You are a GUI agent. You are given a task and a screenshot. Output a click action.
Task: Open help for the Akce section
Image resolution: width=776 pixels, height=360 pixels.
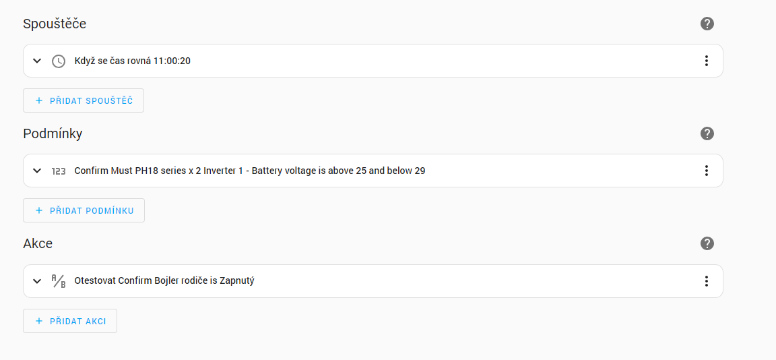(x=707, y=243)
